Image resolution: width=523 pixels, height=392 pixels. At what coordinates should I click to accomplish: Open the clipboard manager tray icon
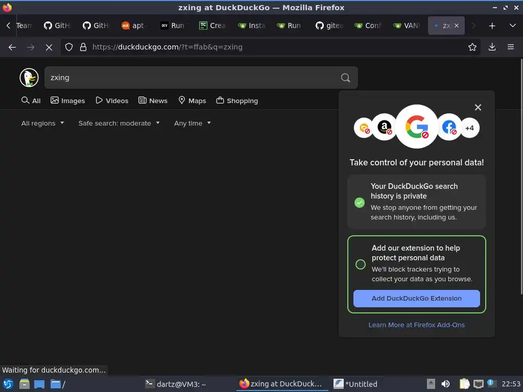pyautogui.click(x=464, y=384)
